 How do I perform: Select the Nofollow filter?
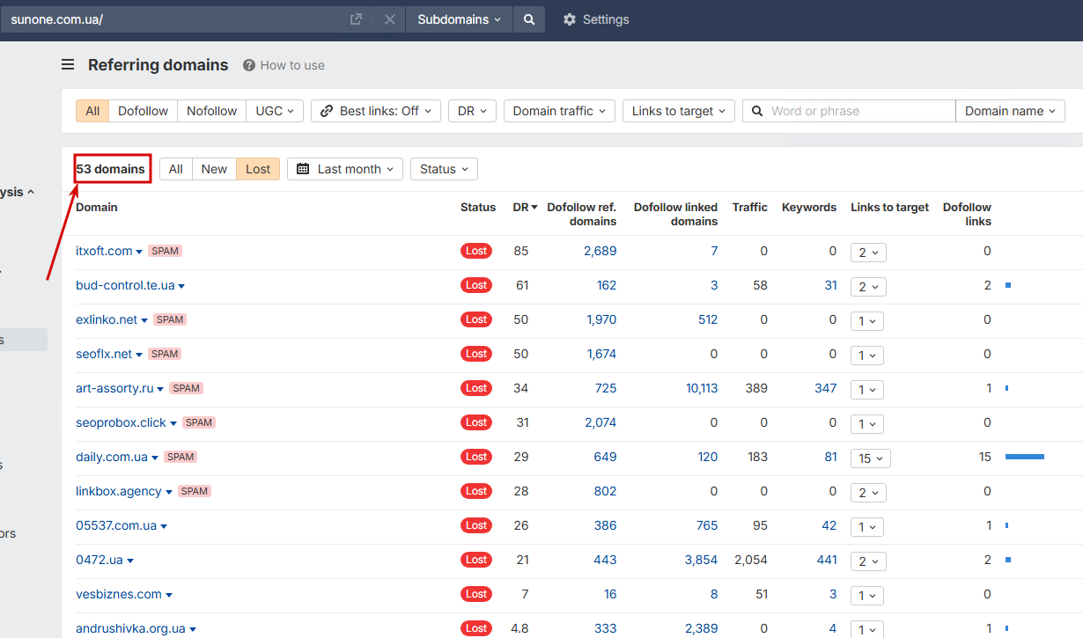(x=211, y=111)
